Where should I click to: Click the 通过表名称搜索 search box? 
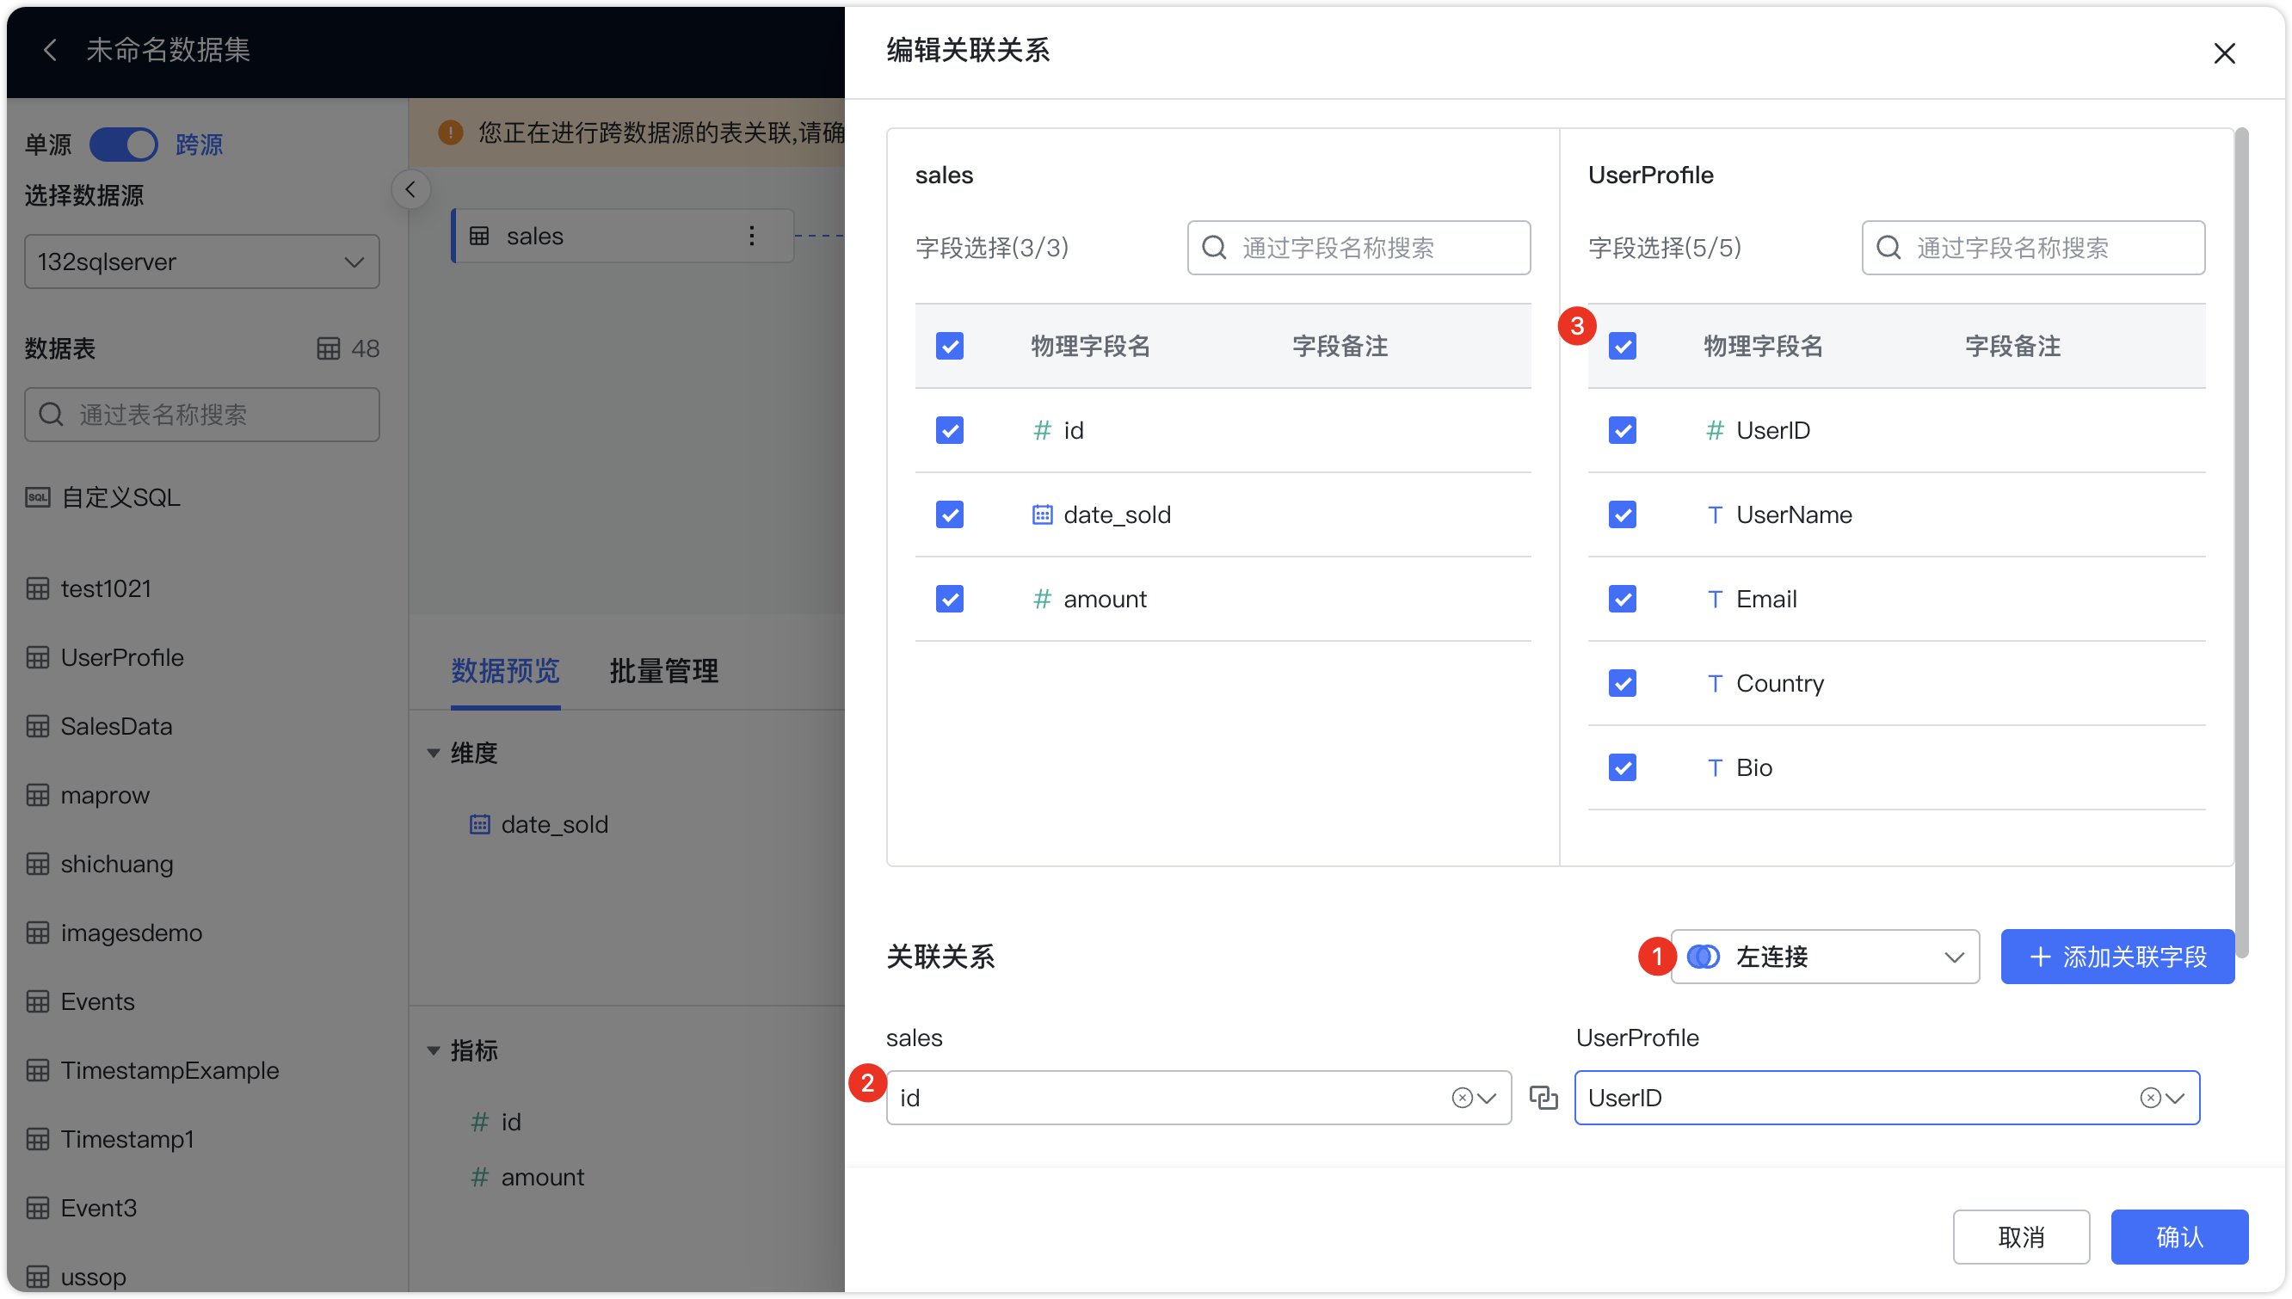coord(201,414)
